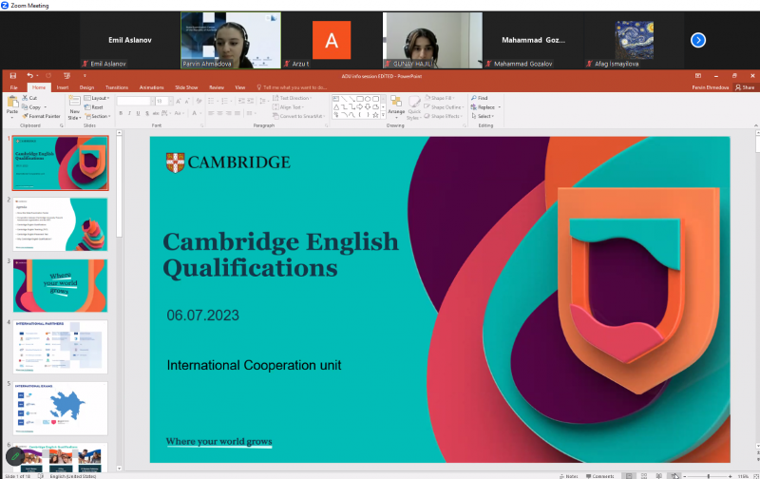The width and height of the screenshot is (760, 479).
Task: Activate Format Painter
Action: 42,116
